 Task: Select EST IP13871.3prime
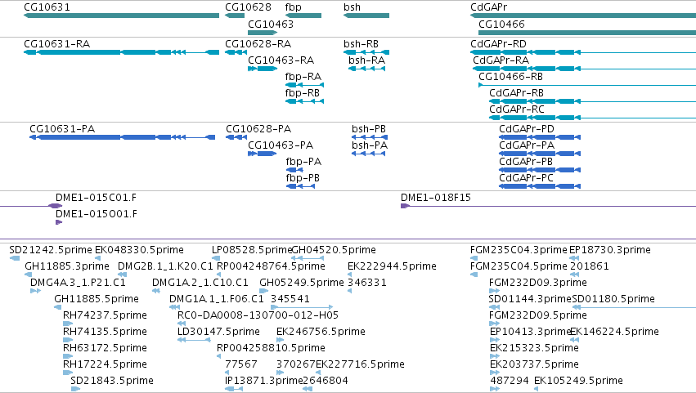234,389
